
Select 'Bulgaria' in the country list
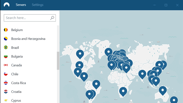point(17,56)
